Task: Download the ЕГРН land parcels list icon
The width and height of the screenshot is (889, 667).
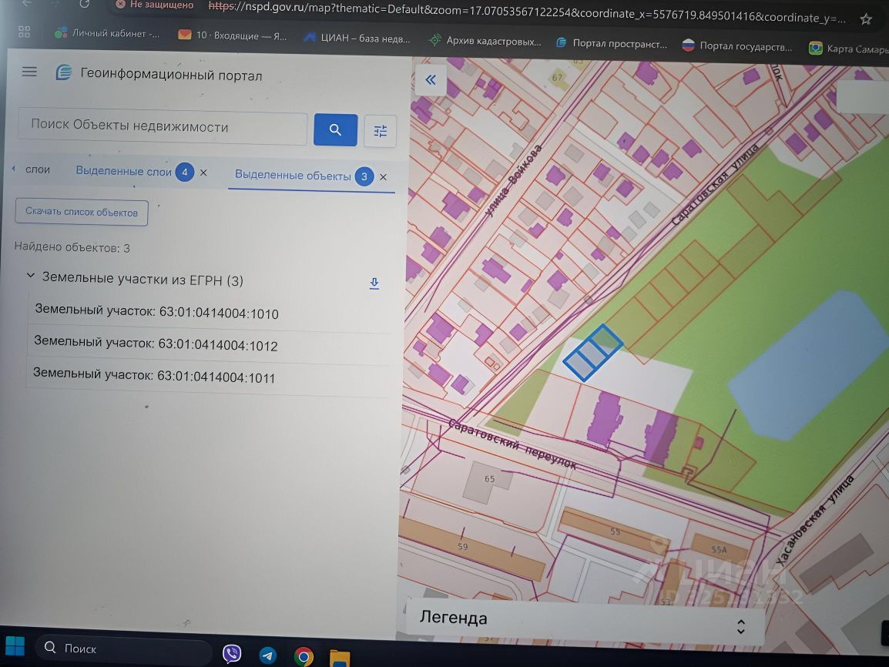Action: click(x=374, y=283)
